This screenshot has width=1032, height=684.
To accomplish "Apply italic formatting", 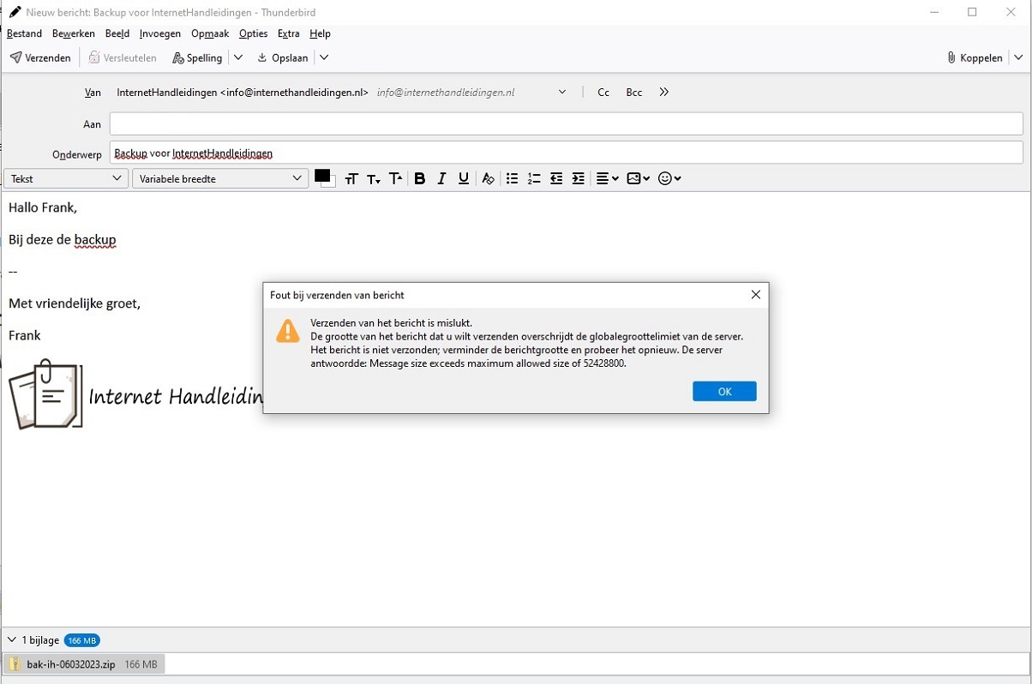I will [x=441, y=178].
